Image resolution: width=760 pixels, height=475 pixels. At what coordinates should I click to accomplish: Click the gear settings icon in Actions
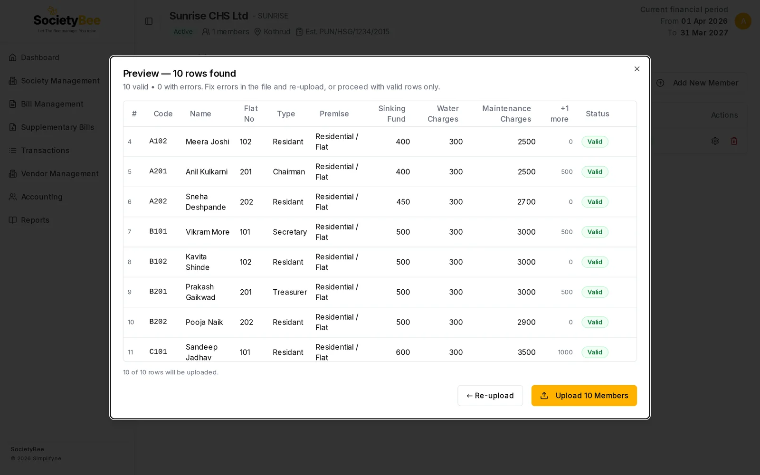(x=715, y=141)
